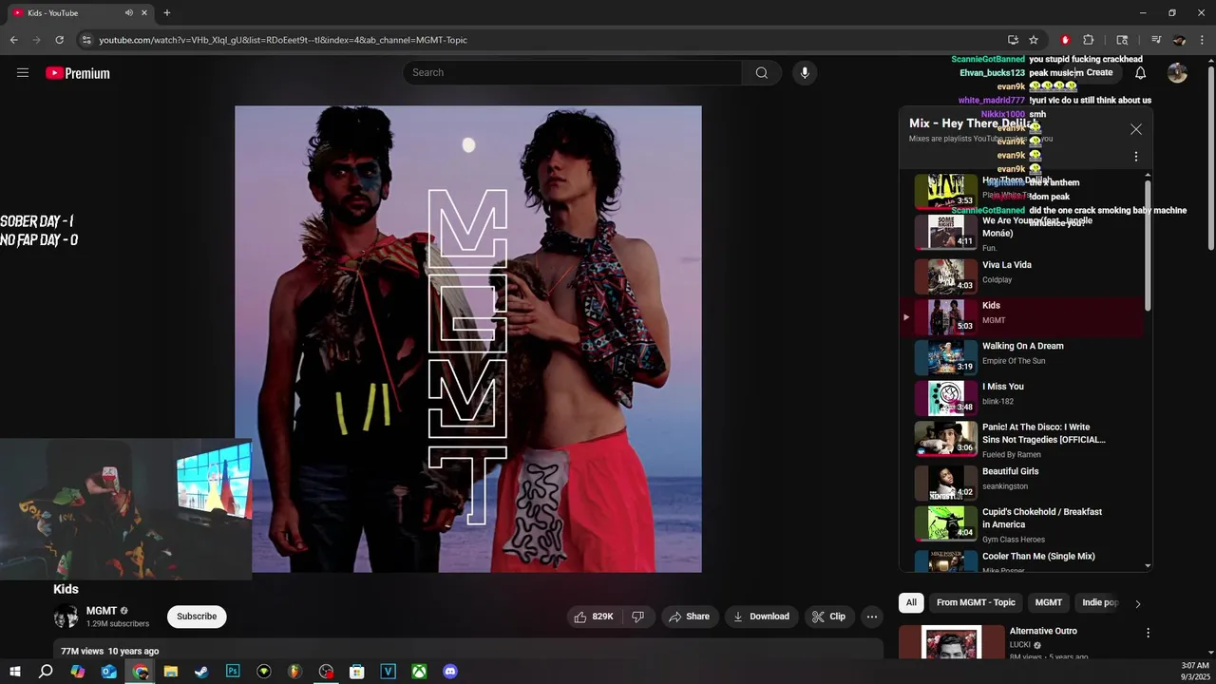
Task: Download the Kids video
Action: coord(761,617)
